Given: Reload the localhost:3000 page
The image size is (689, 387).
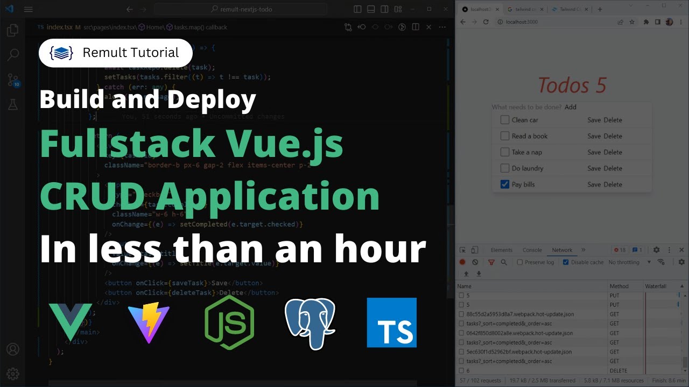Looking at the screenshot, I should (486, 22).
